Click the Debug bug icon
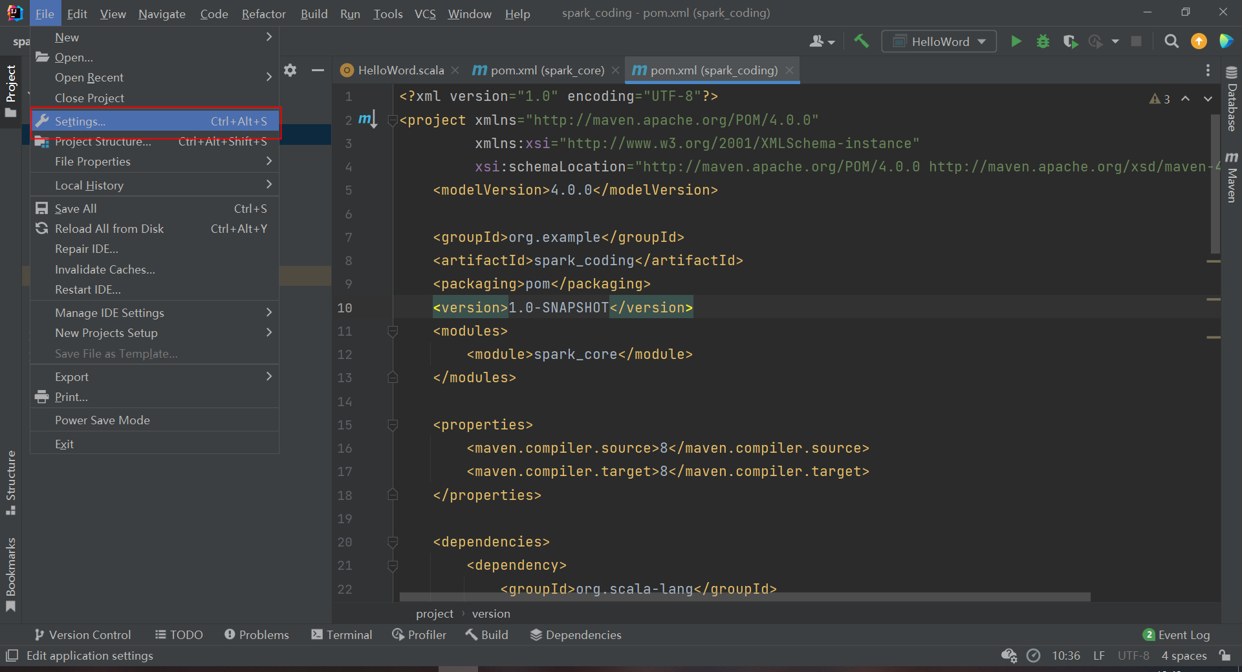Image resolution: width=1242 pixels, height=672 pixels. tap(1043, 41)
